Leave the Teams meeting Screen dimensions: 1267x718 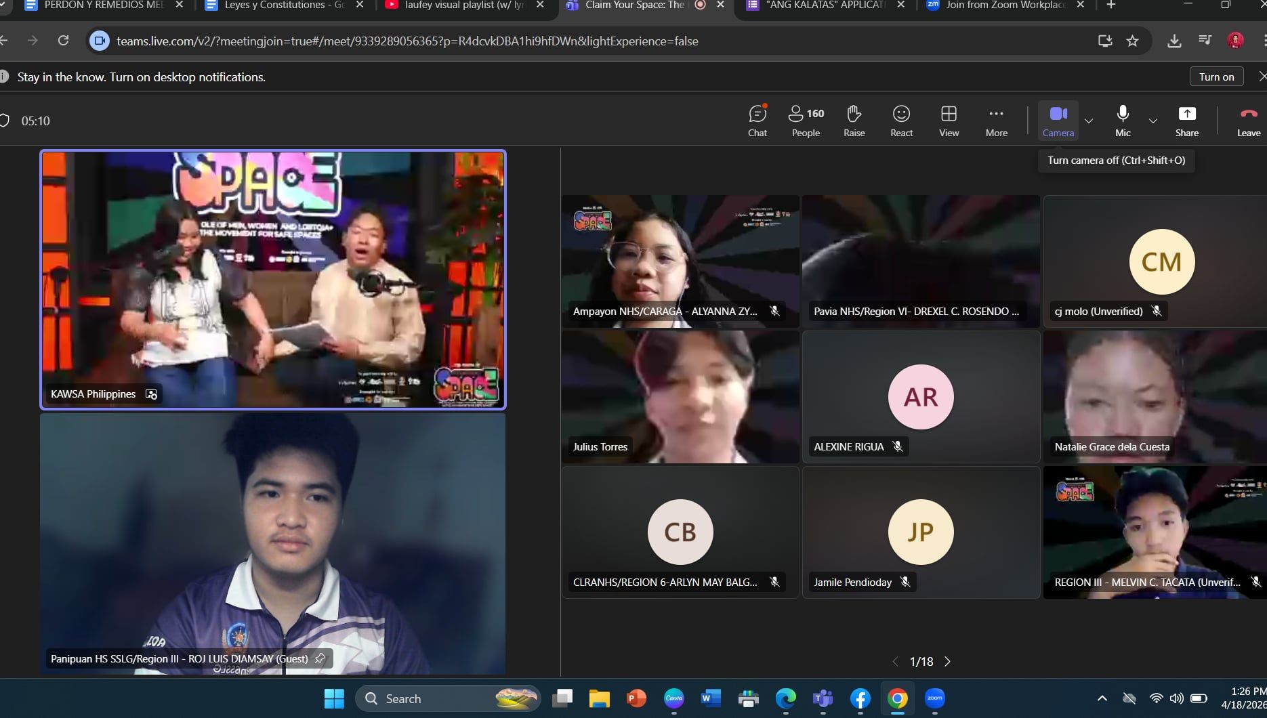click(1249, 121)
